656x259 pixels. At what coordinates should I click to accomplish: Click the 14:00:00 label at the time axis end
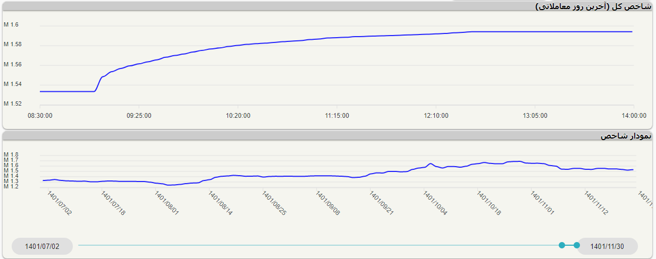pyautogui.click(x=634, y=115)
